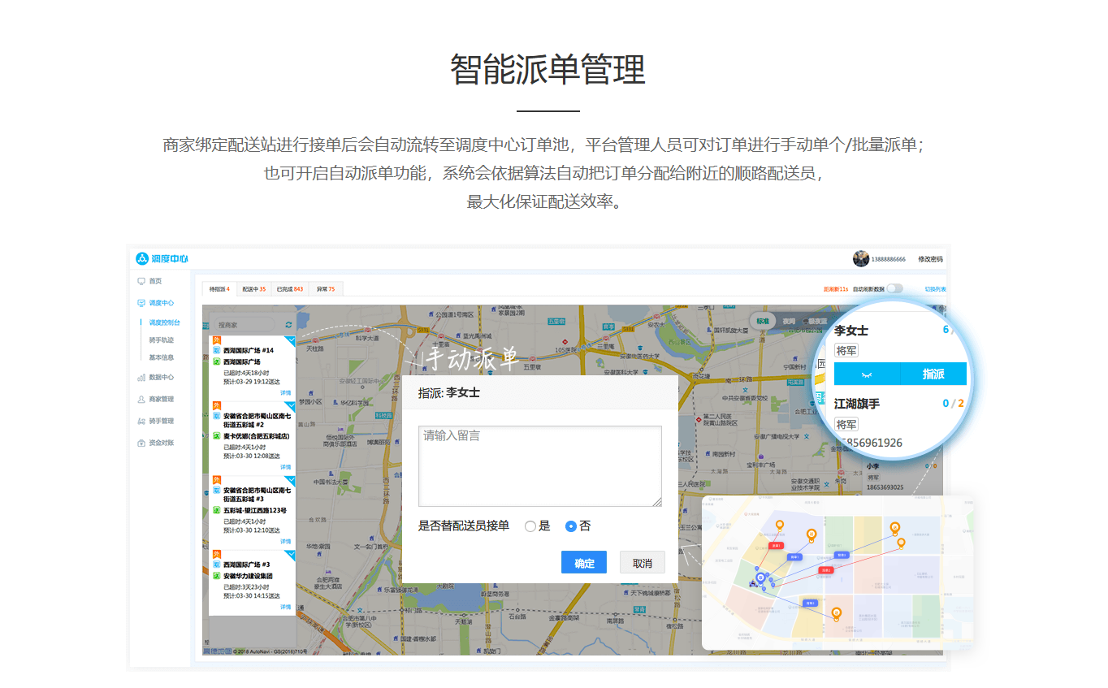This screenshot has height=688, width=1108.
Task: Click the refresh icon beside merchant search
Action: tap(288, 325)
